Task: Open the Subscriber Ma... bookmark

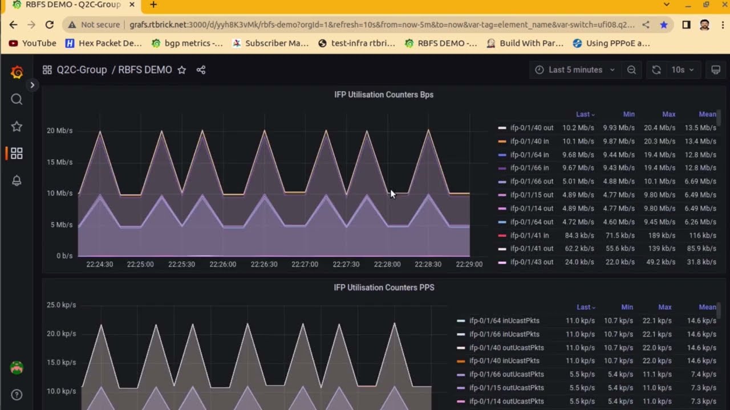Action: coord(270,43)
